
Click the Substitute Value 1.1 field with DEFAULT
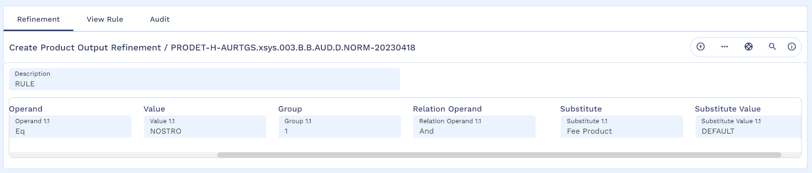click(748, 127)
